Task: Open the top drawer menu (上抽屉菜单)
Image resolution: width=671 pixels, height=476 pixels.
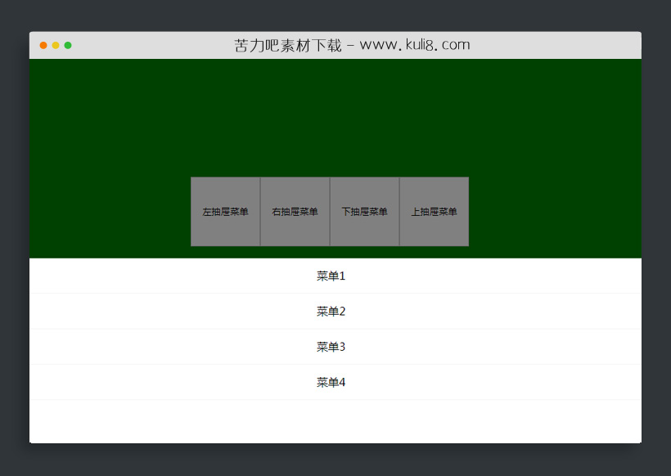Action: pos(434,211)
